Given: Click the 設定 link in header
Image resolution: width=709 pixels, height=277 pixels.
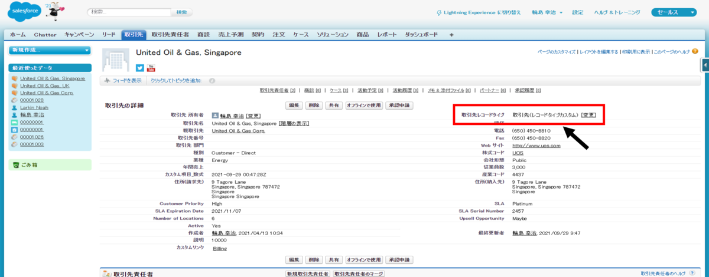Looking at the screenshot, I should [x=577, y=12].
